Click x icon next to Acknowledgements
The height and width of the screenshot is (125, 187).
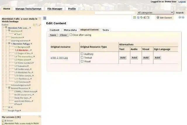(x=30, y=85)
